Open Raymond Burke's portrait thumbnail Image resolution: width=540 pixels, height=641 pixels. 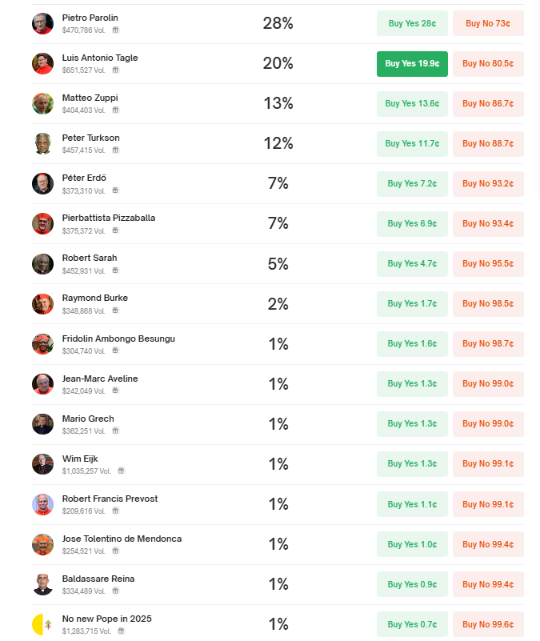[43, 304]
